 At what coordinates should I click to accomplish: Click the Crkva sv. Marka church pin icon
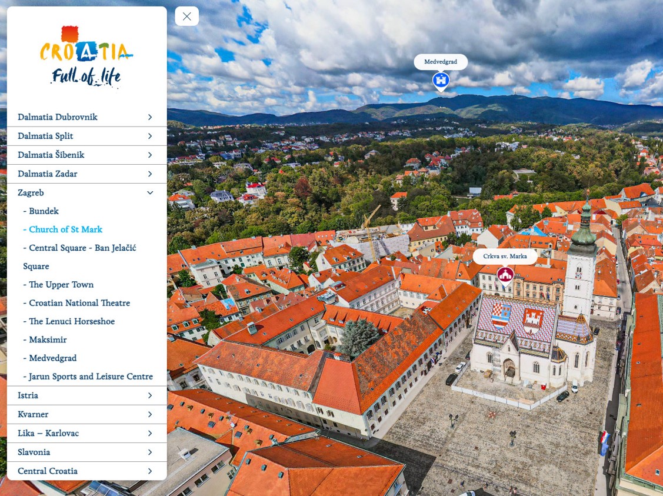pos(505,276)
